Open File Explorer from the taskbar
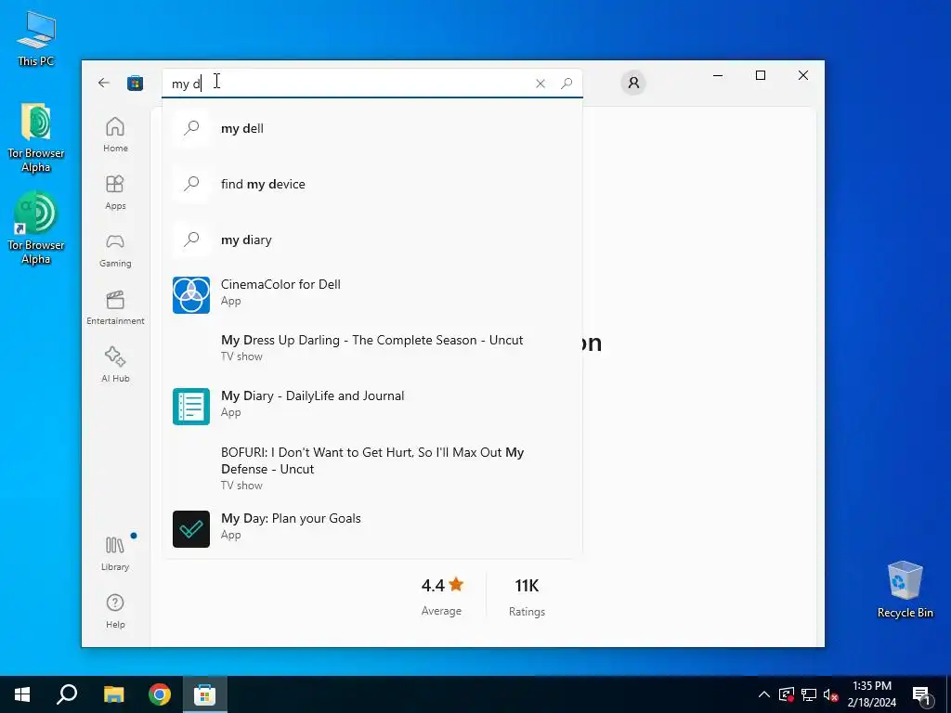Image resolution: width=951 pixels, height=713 pixels. coord(113,694)
